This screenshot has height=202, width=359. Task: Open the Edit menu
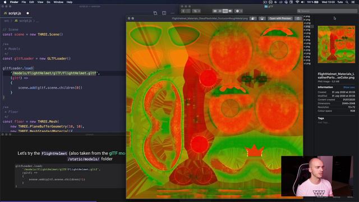(x=31, y=2)
